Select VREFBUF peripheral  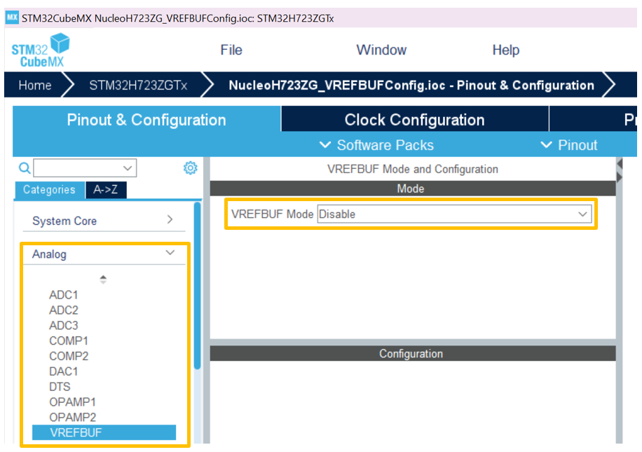104,432
